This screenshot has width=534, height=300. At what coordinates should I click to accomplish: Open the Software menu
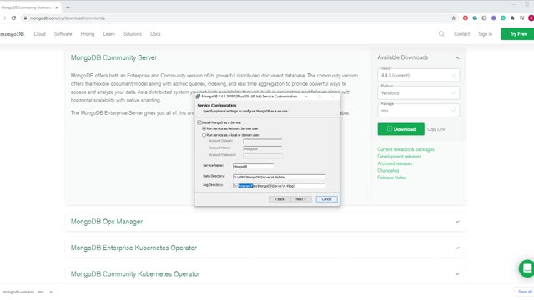click(63, 34)
